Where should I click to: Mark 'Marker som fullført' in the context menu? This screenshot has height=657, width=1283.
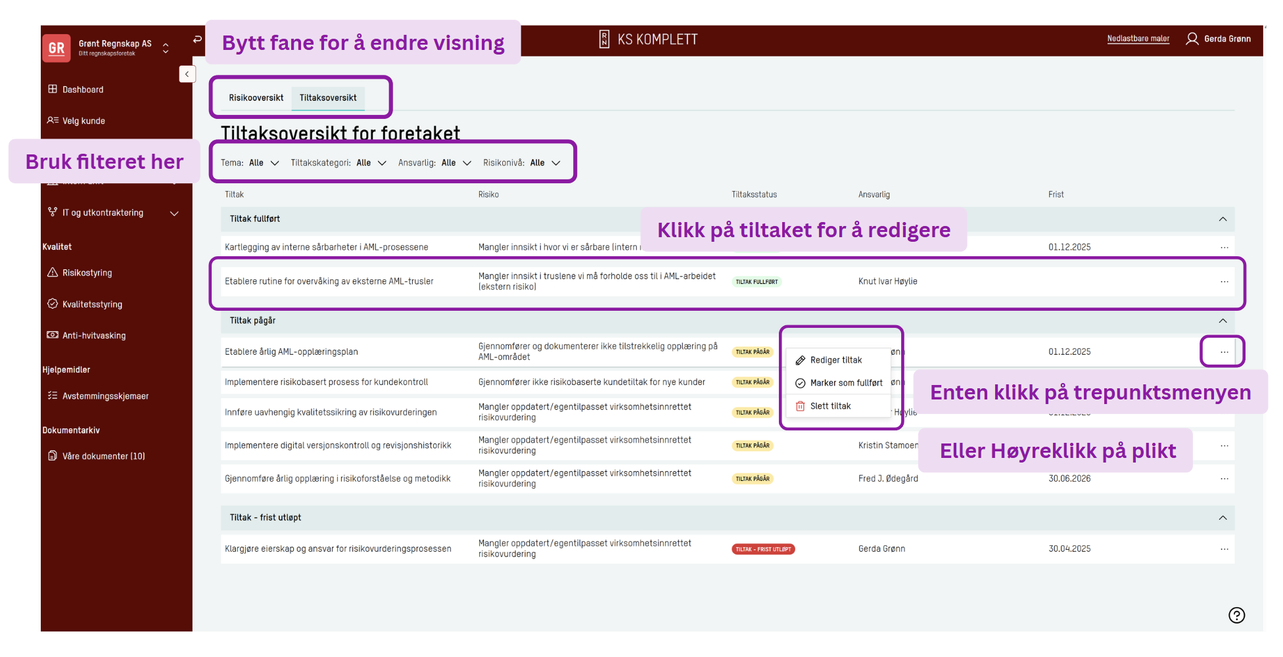847,383
